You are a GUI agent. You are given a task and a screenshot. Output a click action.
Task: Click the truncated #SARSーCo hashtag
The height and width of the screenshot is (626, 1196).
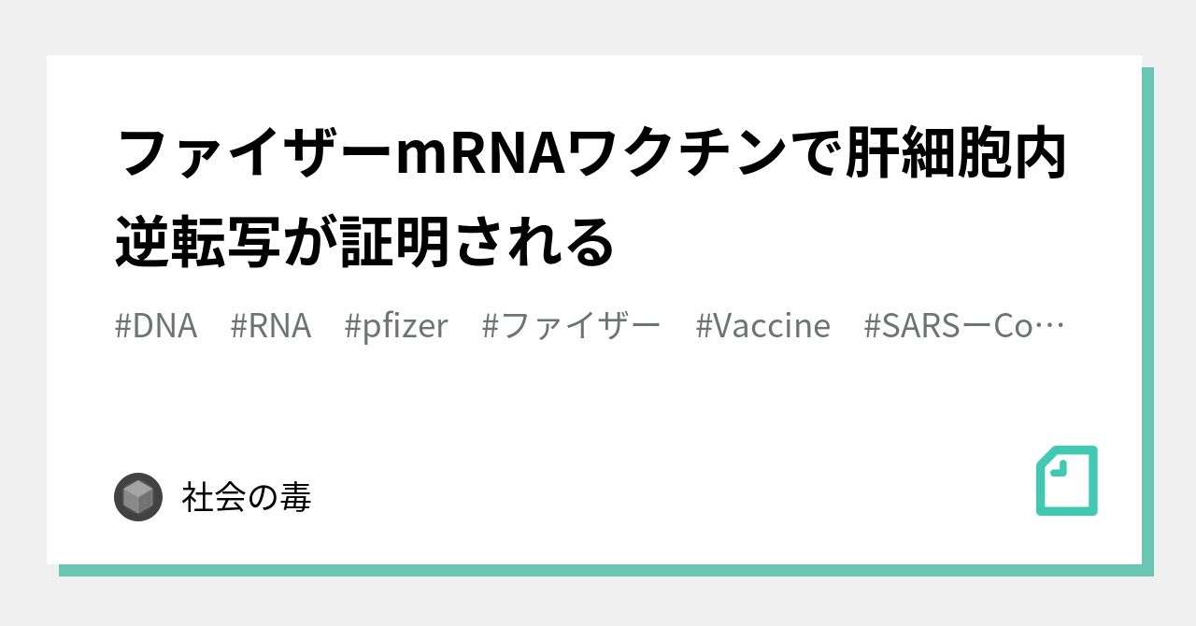click(x=950, y=326)
